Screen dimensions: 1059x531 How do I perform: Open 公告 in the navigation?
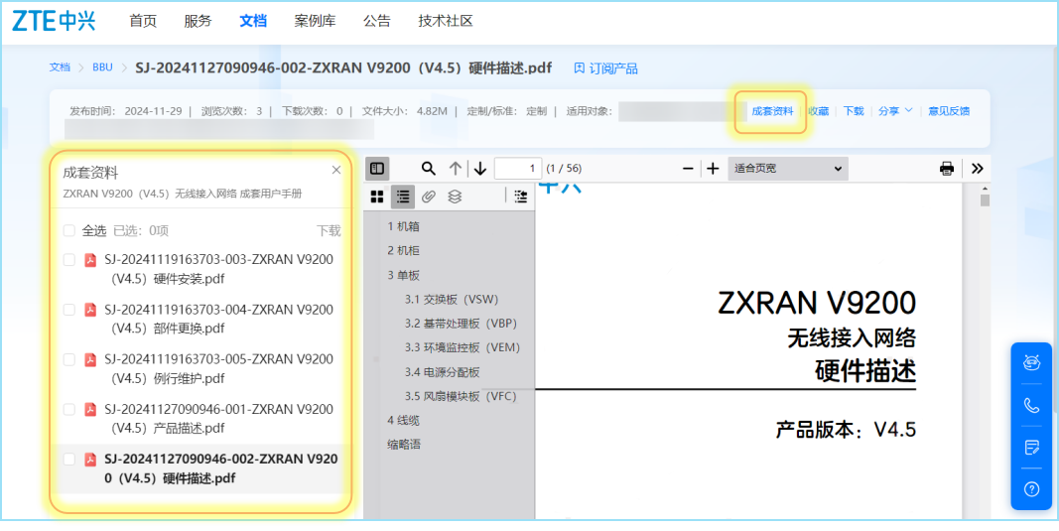pyautogui.click(x=377, y=21)
